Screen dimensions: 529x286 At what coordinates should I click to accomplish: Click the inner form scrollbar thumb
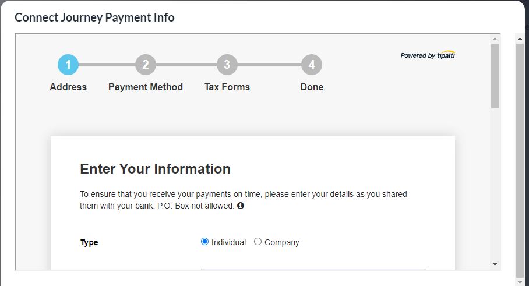[495, 76]
